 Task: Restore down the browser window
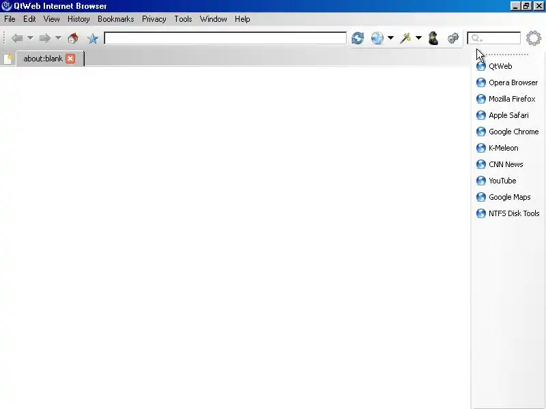coord(526,6)
